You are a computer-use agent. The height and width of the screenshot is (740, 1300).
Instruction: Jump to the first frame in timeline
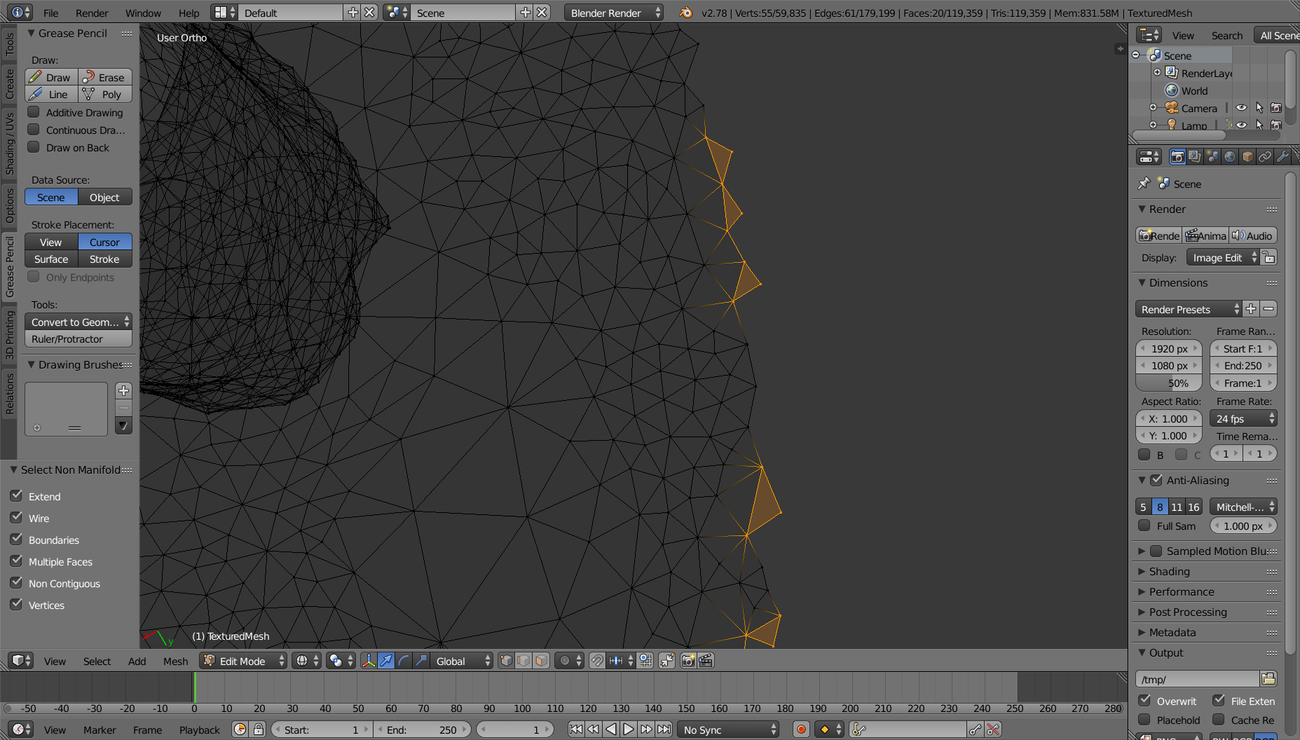click(x=575, y=729)
